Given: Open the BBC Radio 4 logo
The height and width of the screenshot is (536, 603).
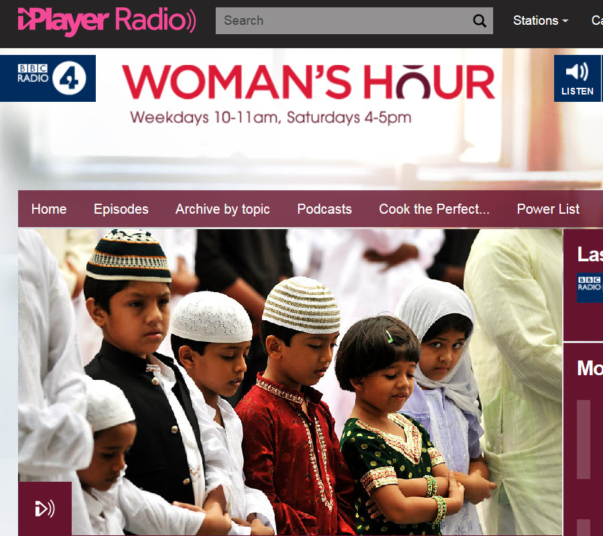Looking at the screenshot, I should 48,78.
